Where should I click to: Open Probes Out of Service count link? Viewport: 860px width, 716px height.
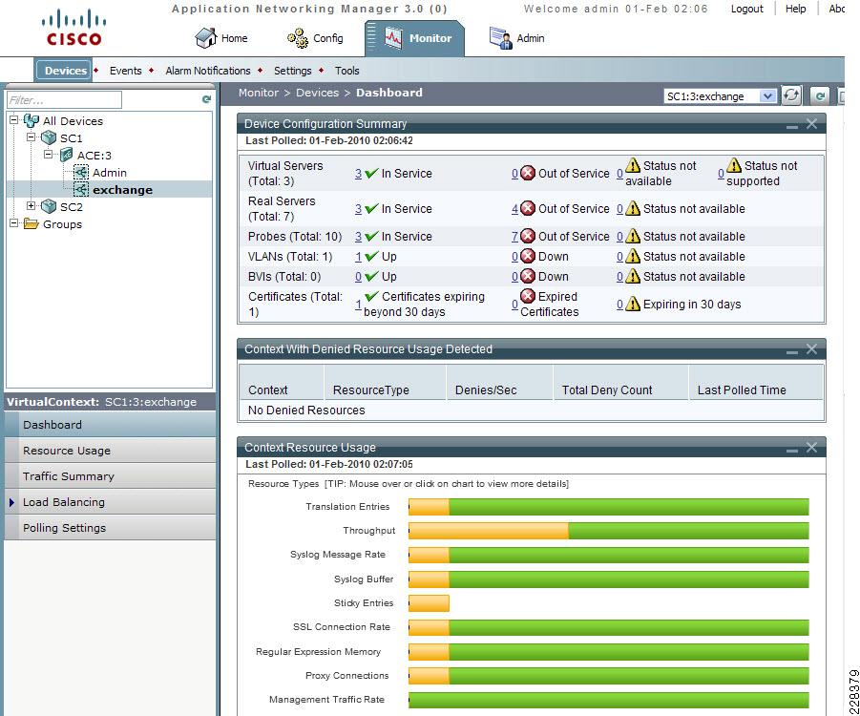[515, 237]
